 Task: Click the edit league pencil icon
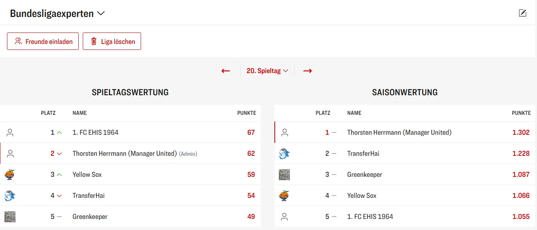pyautogui.click(x=523, y=13)
